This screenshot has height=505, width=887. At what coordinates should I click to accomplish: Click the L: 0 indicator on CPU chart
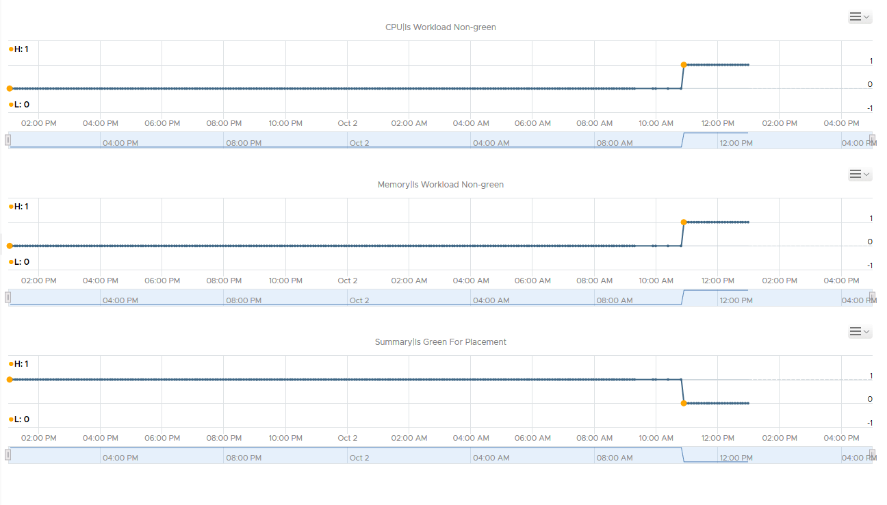coord(19,105)
